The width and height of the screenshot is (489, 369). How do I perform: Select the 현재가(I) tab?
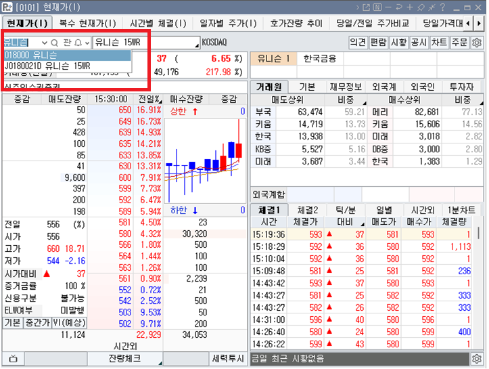[28, 23]
